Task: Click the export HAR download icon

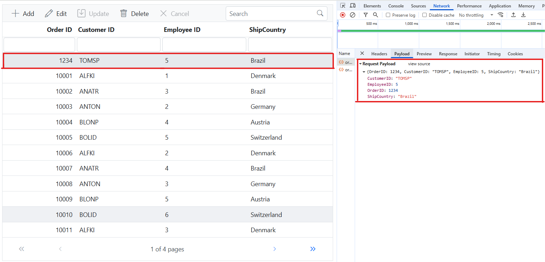Action: [x=523, y=15]
